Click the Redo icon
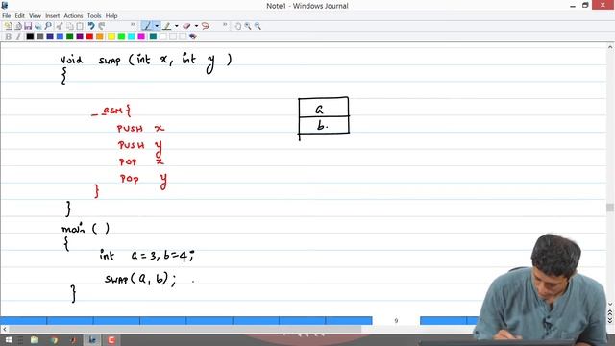Viewport: 615px width, 346px height. pyautogui.click(x=102, y=26)
